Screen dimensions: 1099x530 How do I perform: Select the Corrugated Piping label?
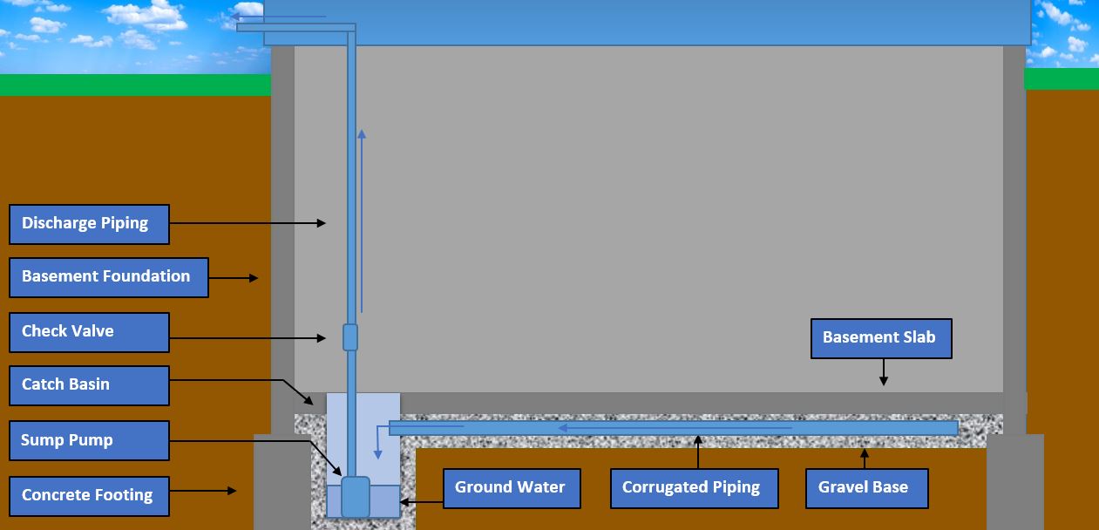[x=691, y=488]
